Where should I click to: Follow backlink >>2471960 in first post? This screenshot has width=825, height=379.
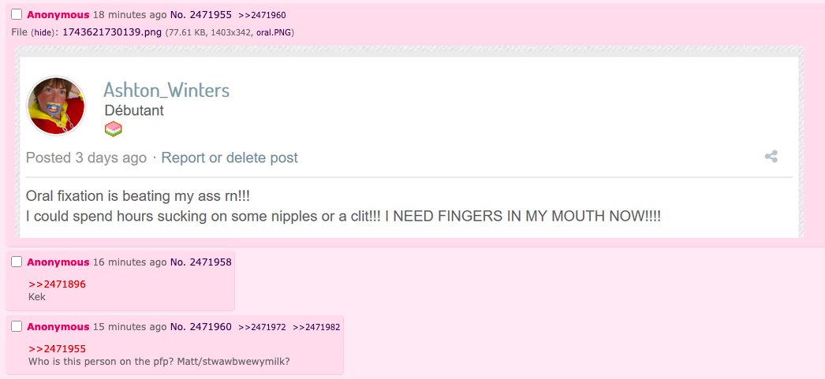(262, 15)
